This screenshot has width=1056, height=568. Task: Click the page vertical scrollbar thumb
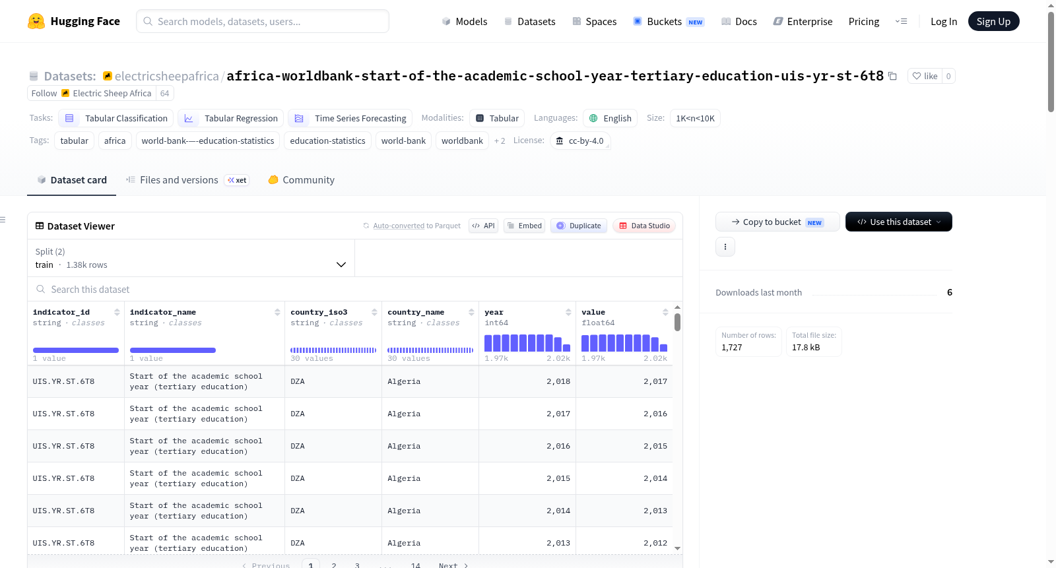1051,62
